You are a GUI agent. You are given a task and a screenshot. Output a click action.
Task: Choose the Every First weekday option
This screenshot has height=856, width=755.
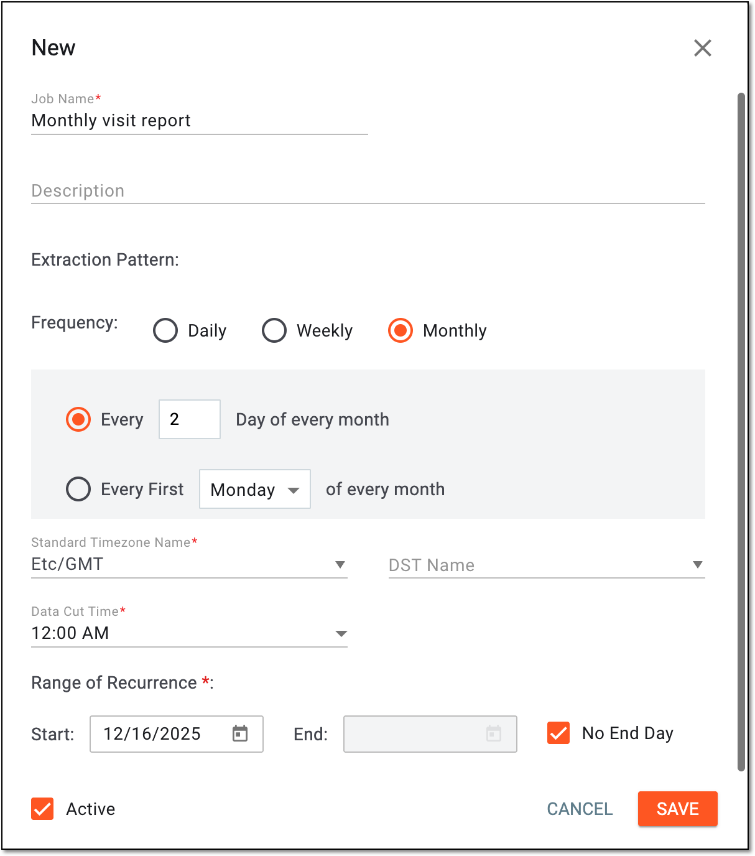78,489
